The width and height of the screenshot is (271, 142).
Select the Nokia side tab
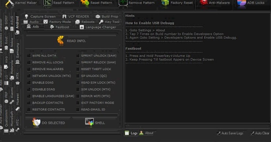pyautogui.click(x=12, y=46)
